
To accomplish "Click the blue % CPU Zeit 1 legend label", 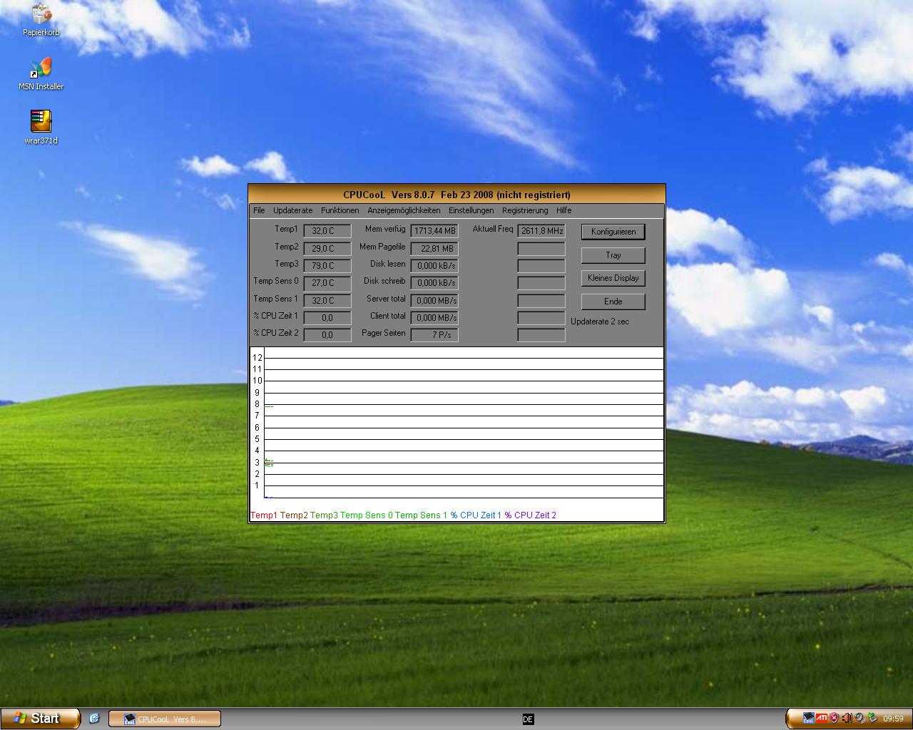I will coord(476,515).
